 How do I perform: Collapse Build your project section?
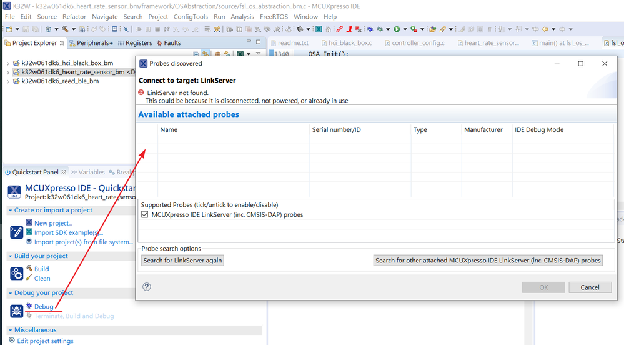(11, 256)
